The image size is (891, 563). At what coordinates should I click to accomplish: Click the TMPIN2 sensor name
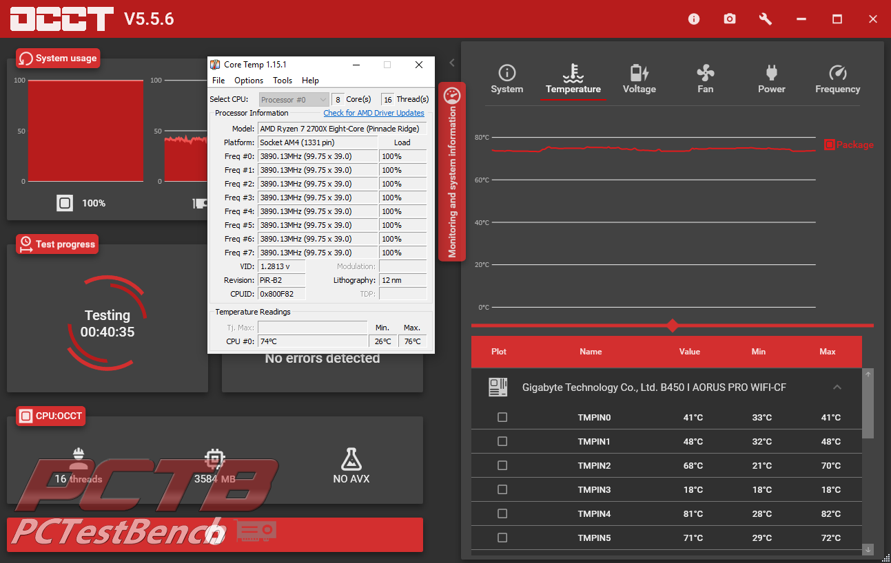point(595,465)
